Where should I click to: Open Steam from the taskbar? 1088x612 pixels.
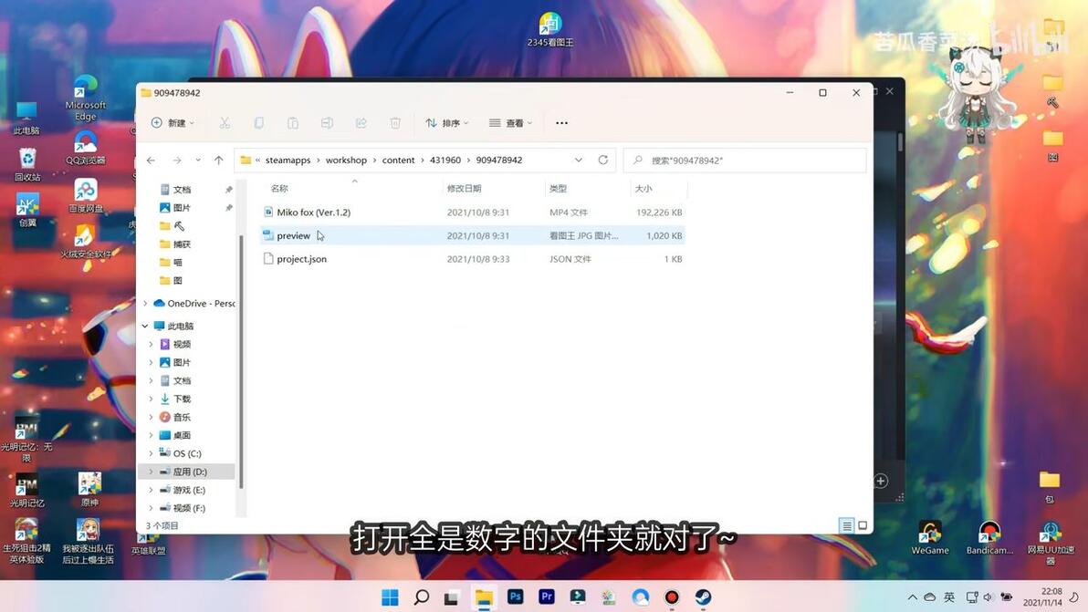coord(703,596)
